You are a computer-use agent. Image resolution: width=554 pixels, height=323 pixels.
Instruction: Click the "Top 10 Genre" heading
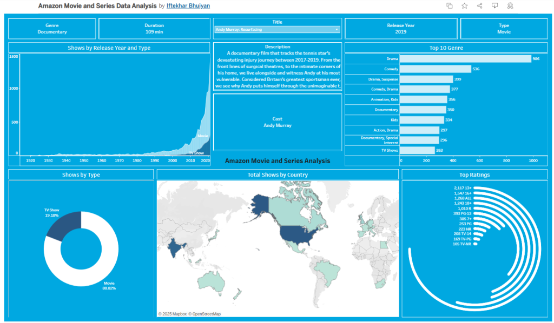(446, 48)
